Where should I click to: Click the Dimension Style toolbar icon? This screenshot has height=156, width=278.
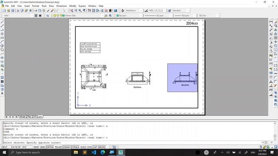(x=146, y=10)
